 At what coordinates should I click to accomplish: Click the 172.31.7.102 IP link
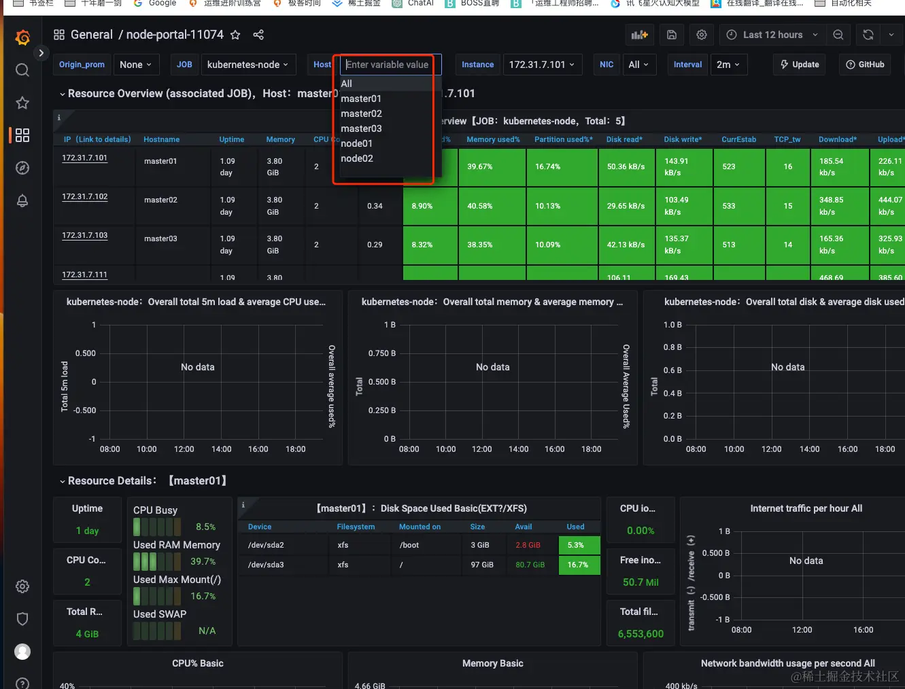pos(85,196)
